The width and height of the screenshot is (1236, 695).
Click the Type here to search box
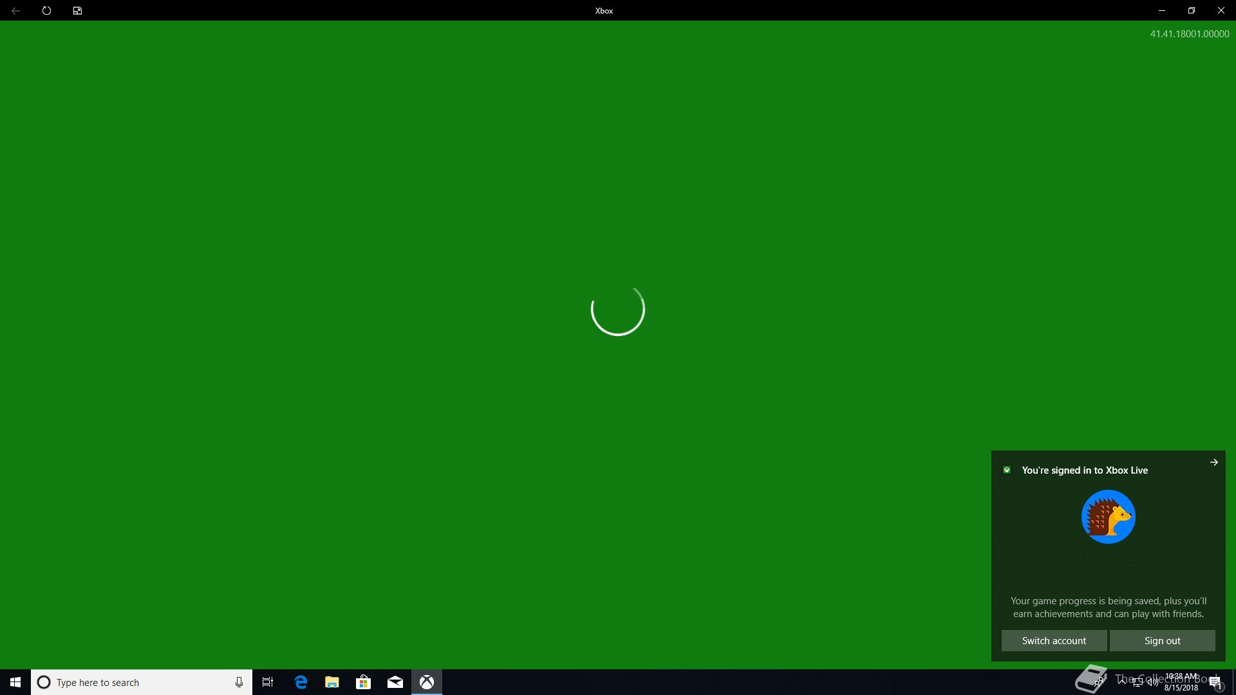[142, 682]
